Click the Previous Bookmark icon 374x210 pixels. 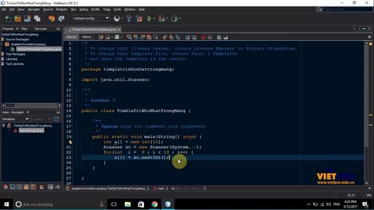165,37
